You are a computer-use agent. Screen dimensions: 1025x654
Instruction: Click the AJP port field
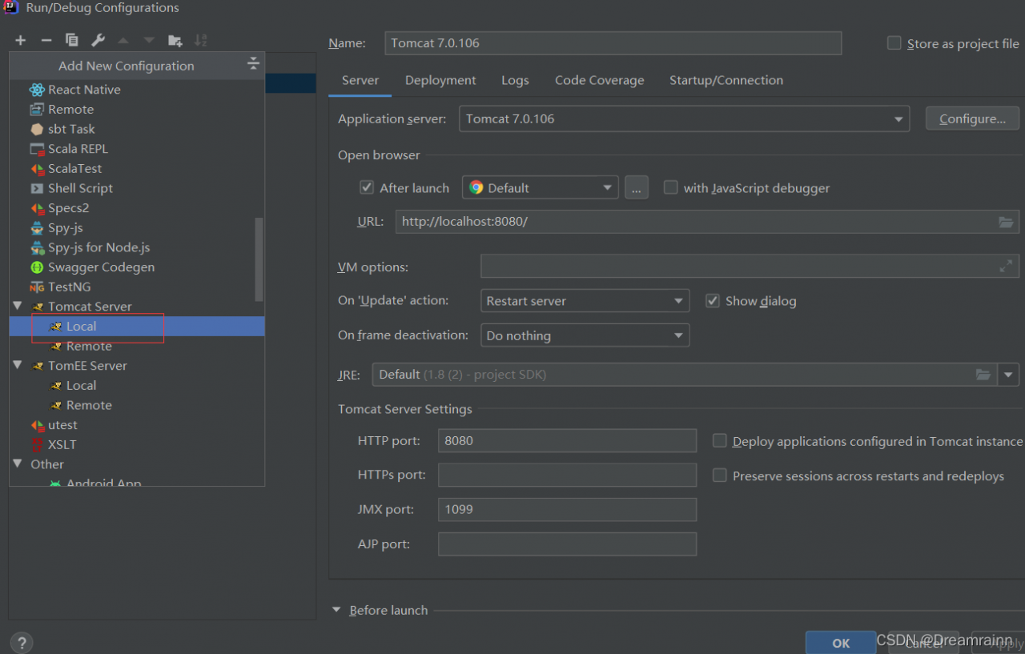(567, 544)
